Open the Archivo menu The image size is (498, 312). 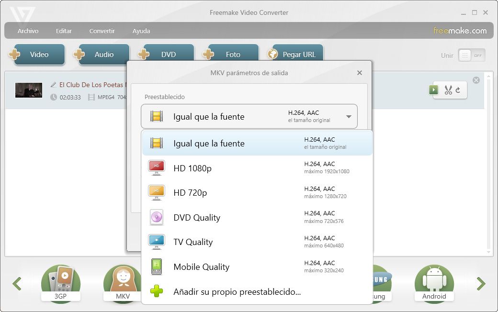(28, 31)
